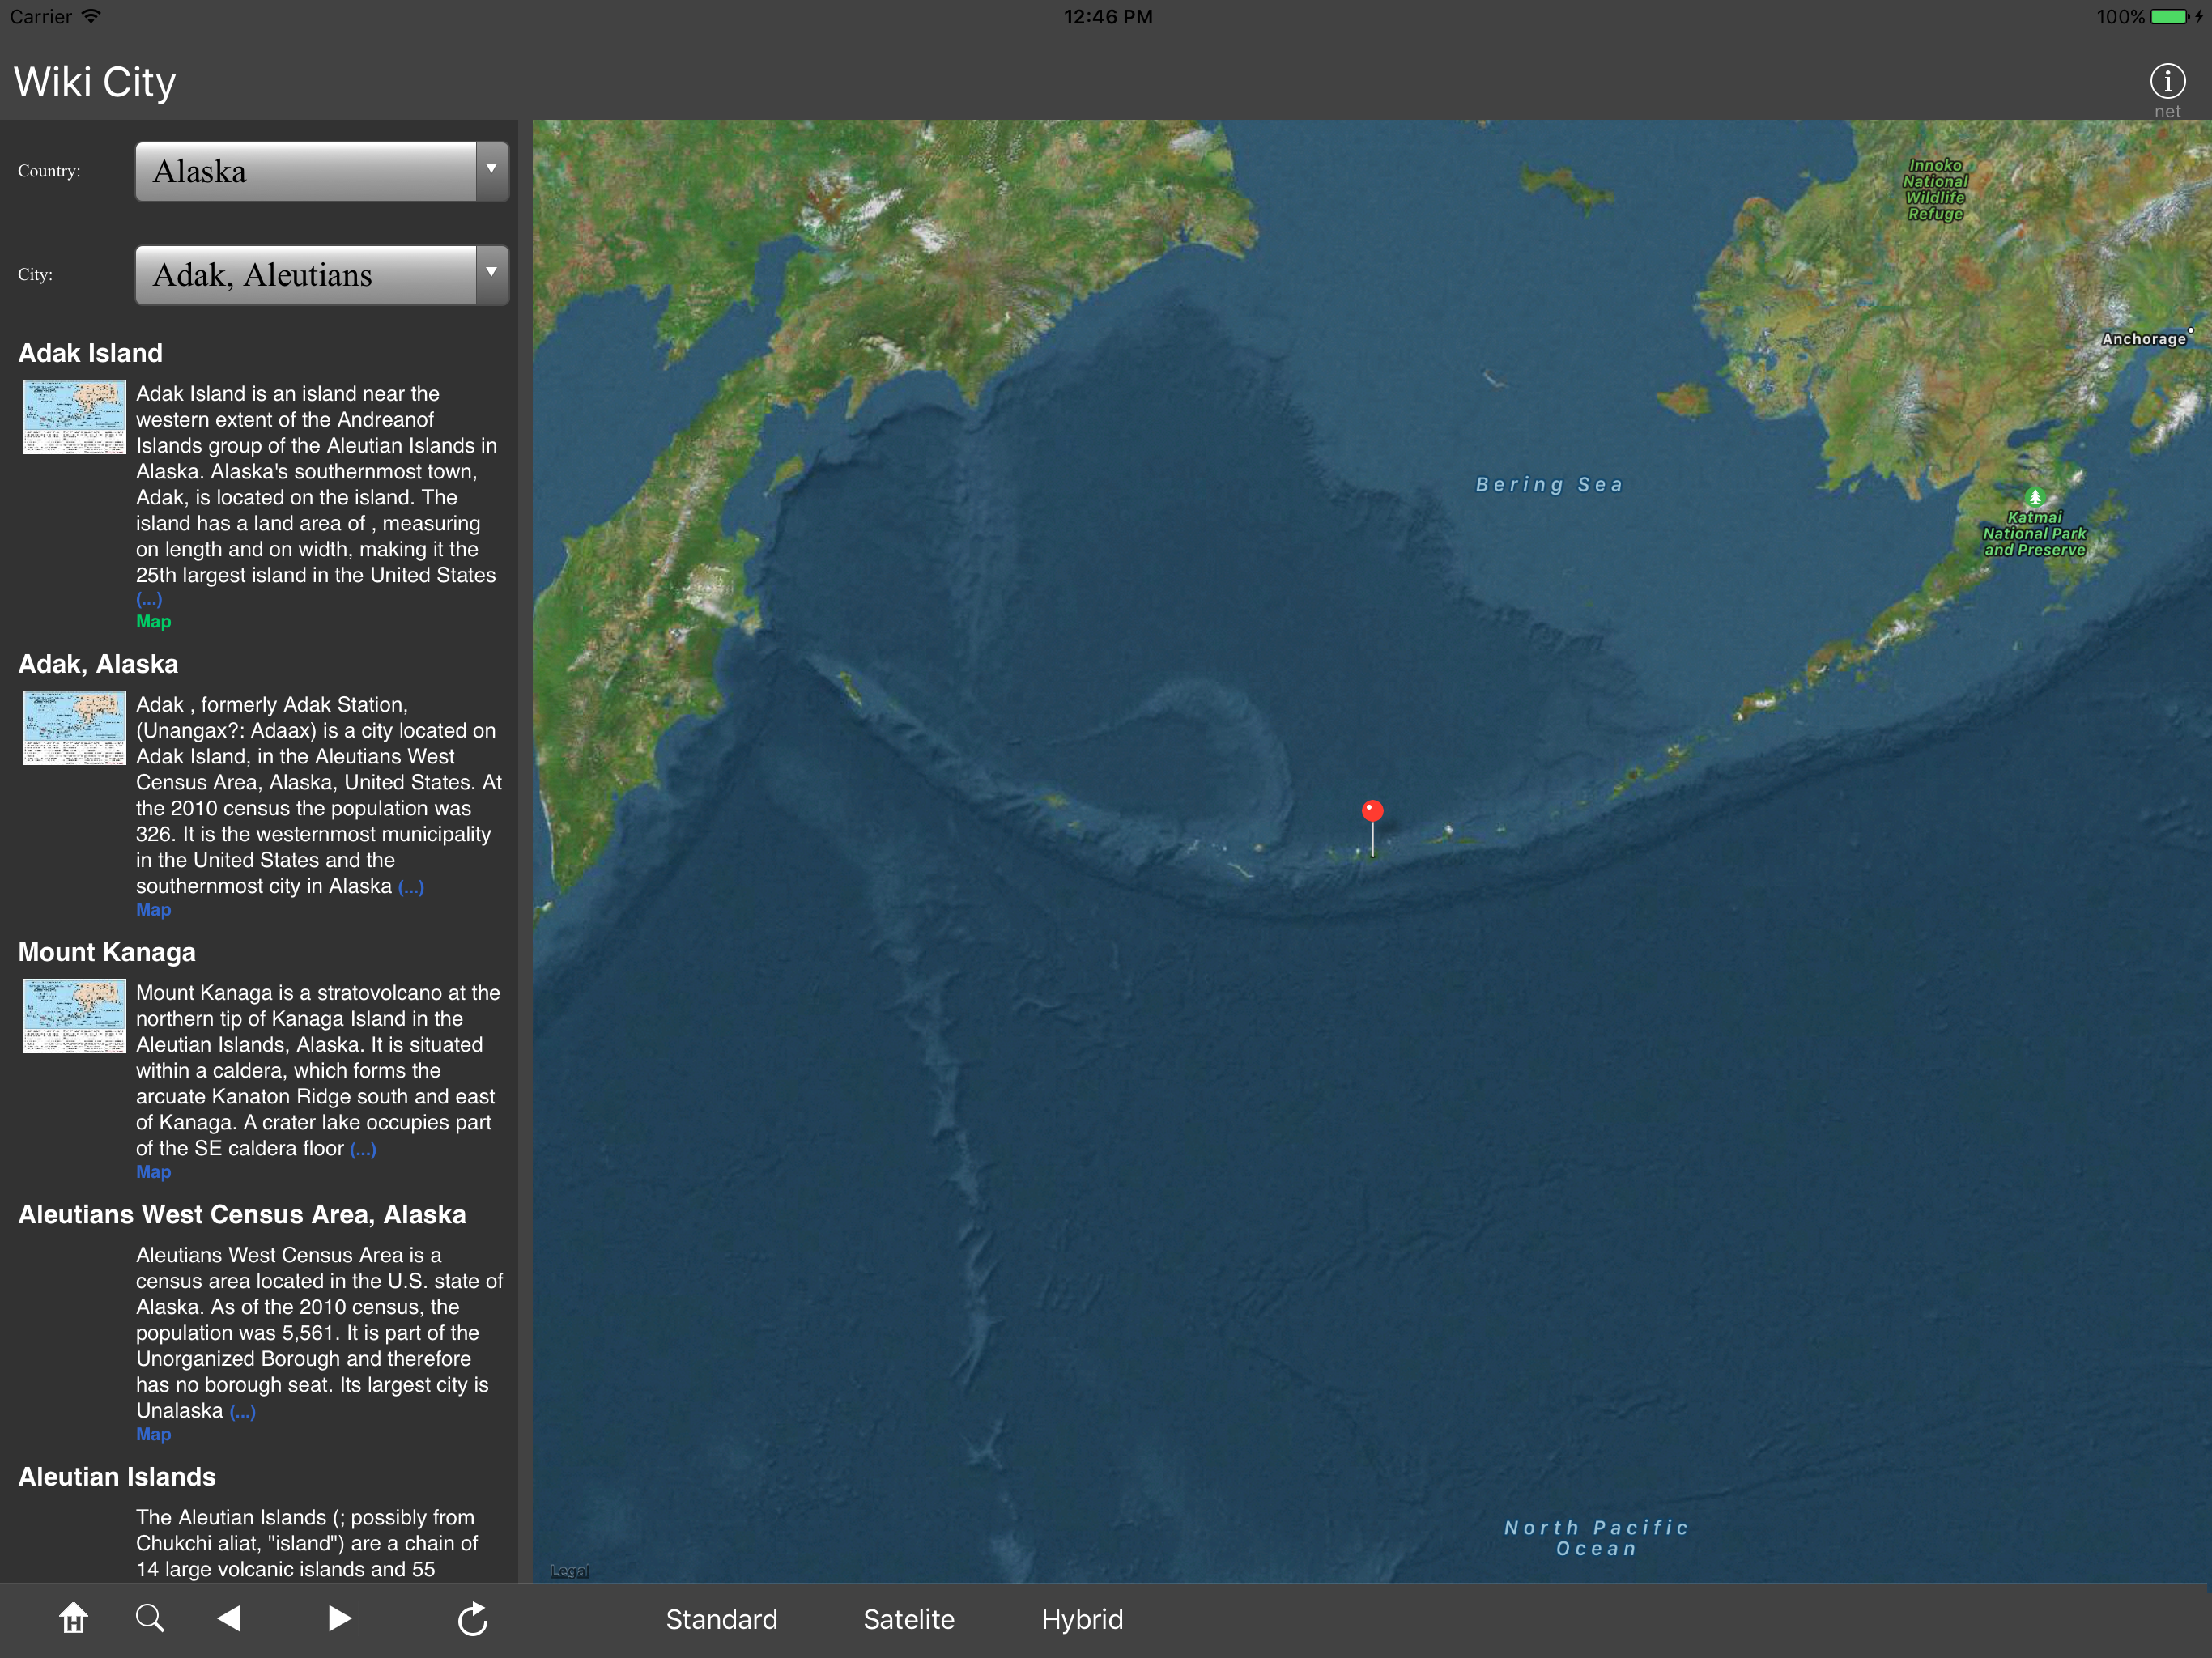Reload the page with the refresh icon

click(x=472, y=1619)
